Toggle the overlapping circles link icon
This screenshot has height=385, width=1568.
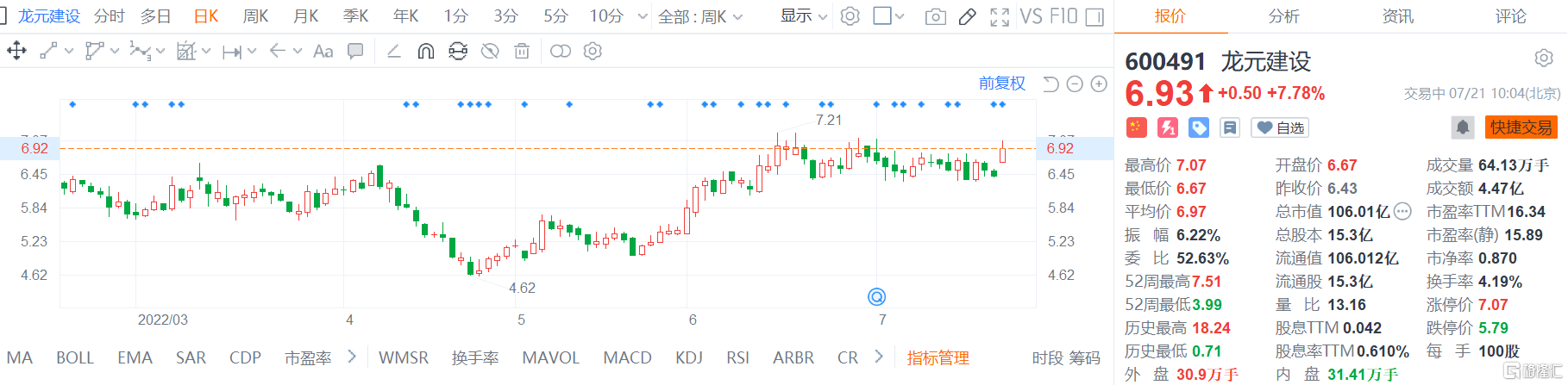pos(561,52)
